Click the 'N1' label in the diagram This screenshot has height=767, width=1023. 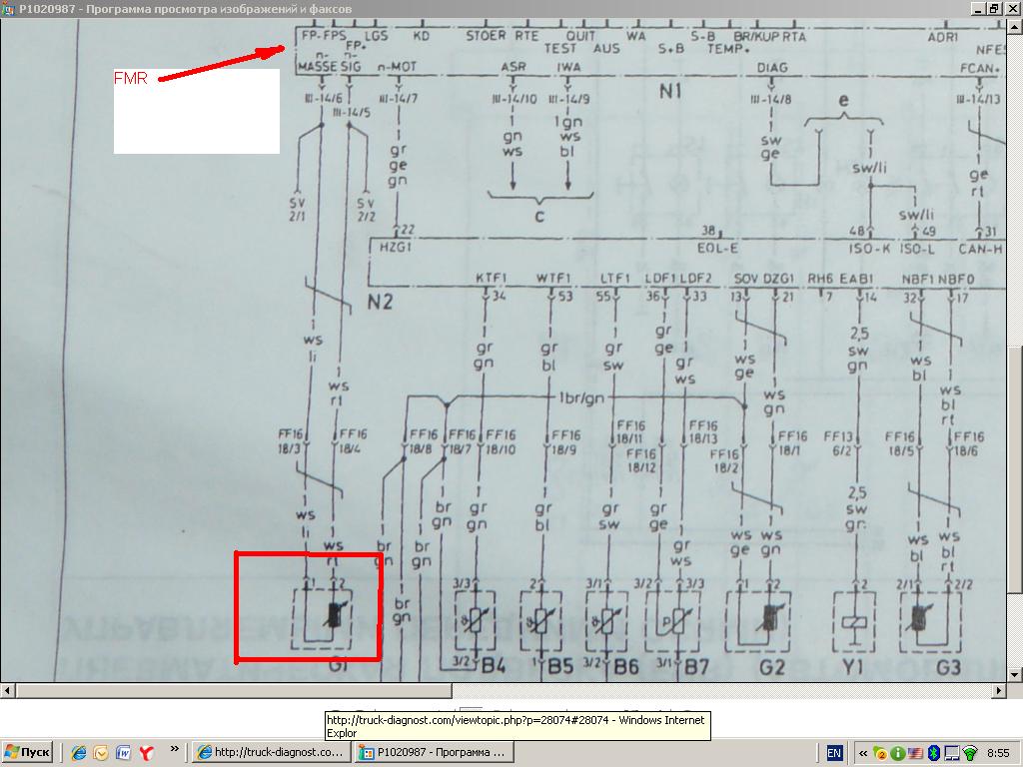pyautogui.click(x=670, y=92)
